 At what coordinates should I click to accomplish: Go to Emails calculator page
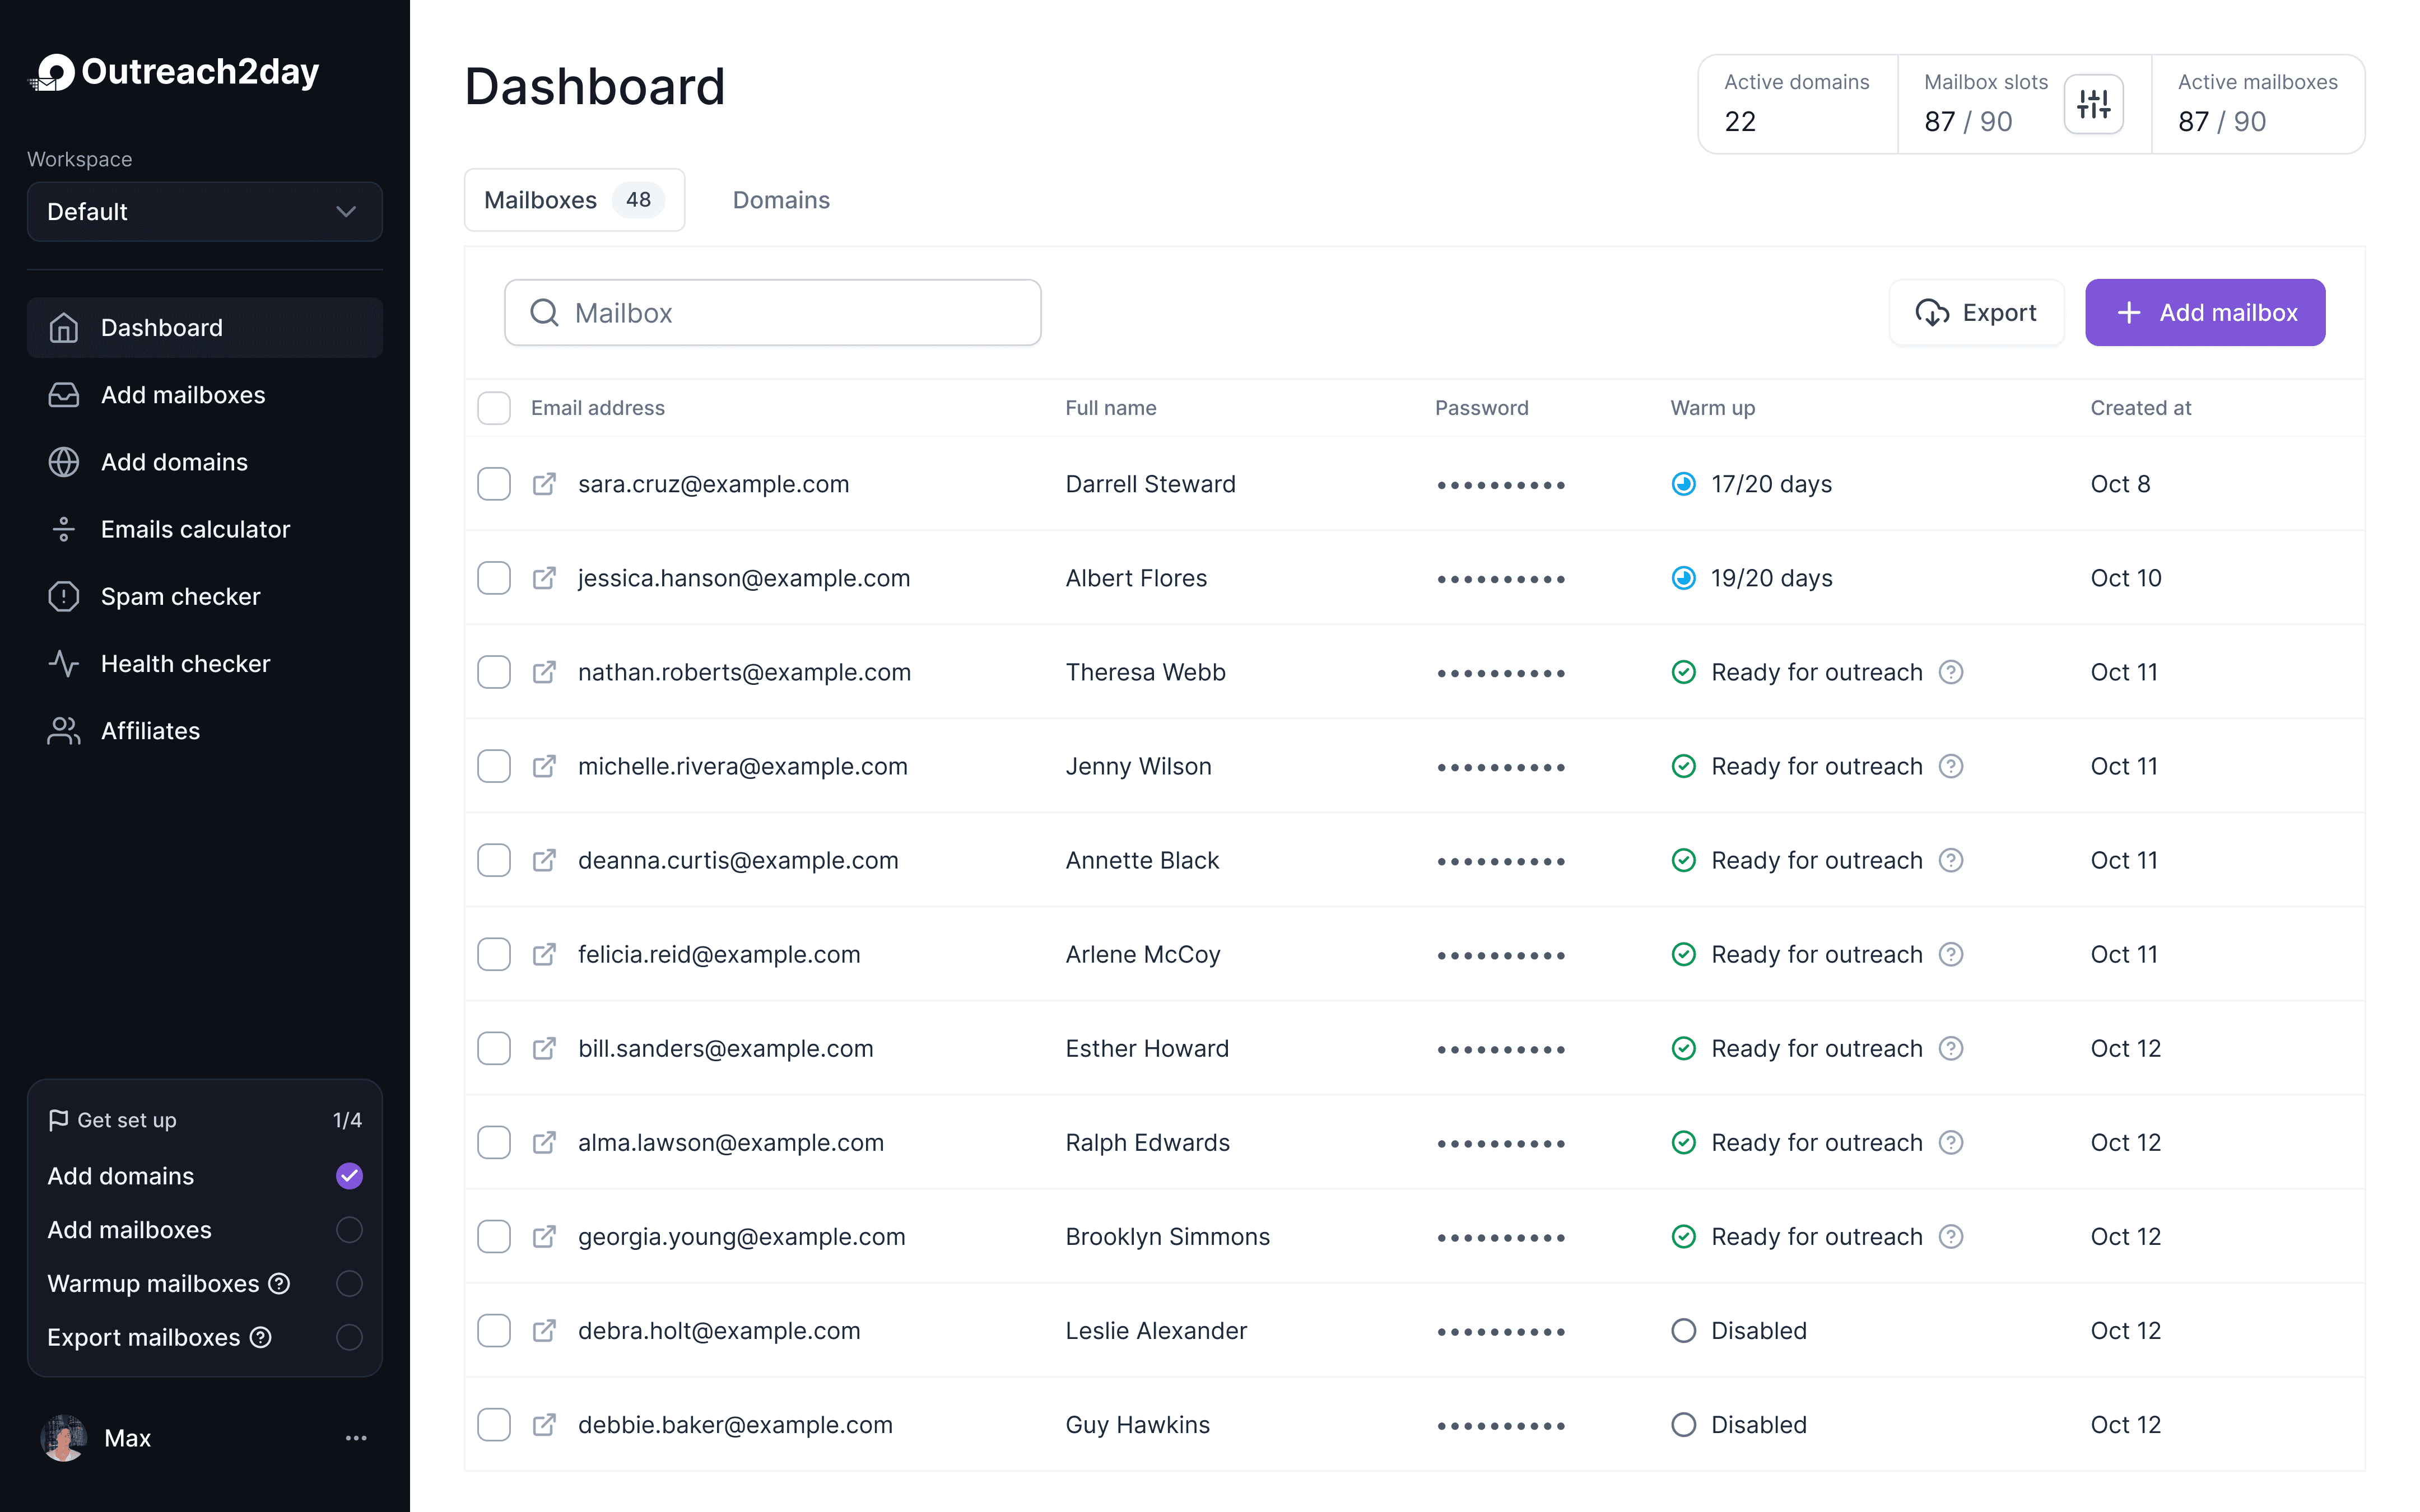[x=195, y=529]
